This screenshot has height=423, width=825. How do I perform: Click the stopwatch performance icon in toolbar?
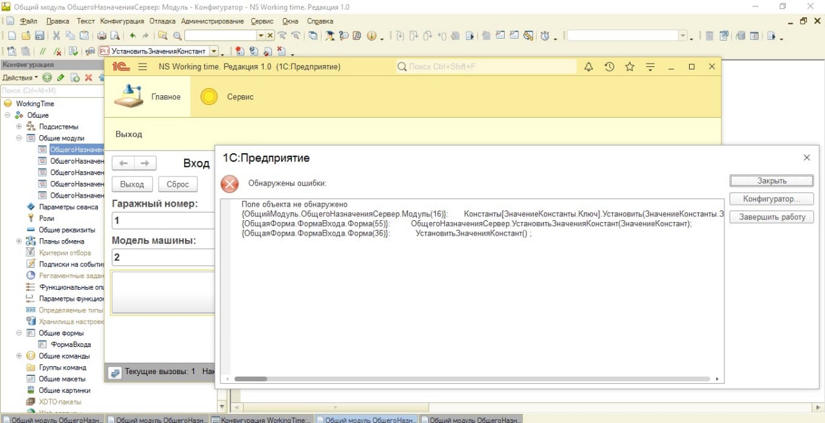pos(545,36)
